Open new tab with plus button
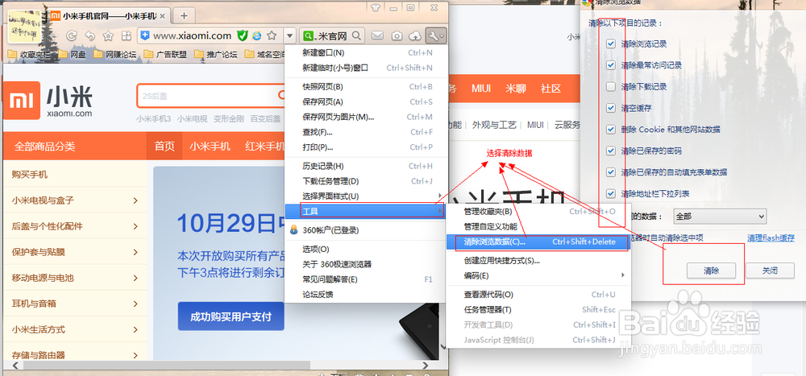 pyautogui.click(x=184, y=15)
